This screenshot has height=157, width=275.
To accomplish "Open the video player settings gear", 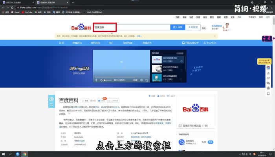I will pos(141,80).
